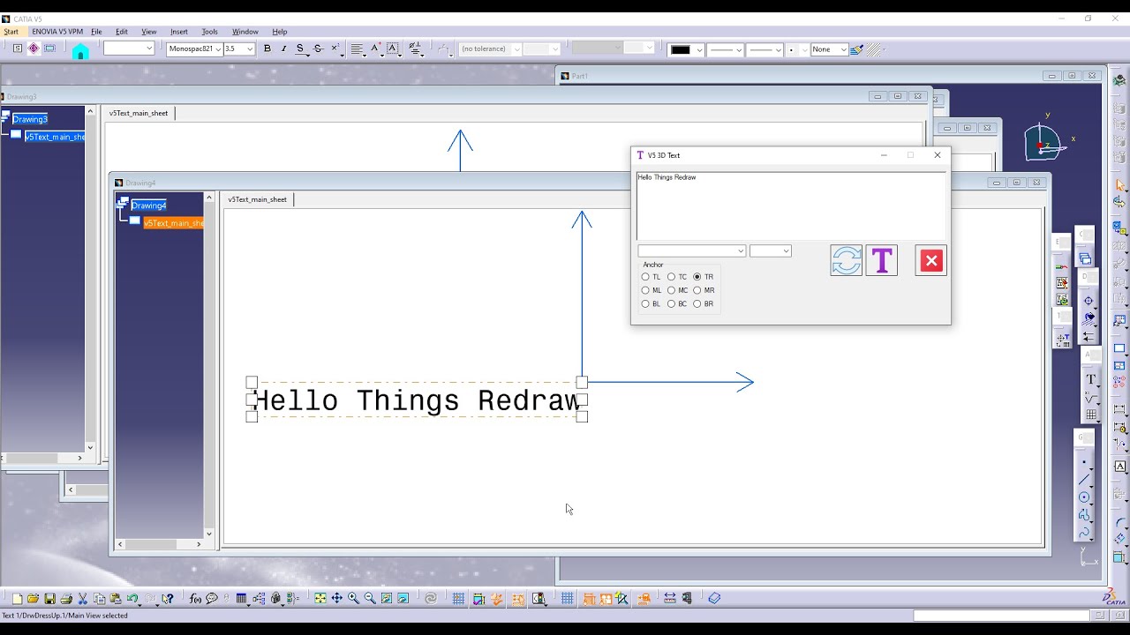Image resolution: width=1130 pixels, height=635 pixels.
Task: Switch to the v5Text_main_sheet tab in Drawing4
Action: [256, 198]
